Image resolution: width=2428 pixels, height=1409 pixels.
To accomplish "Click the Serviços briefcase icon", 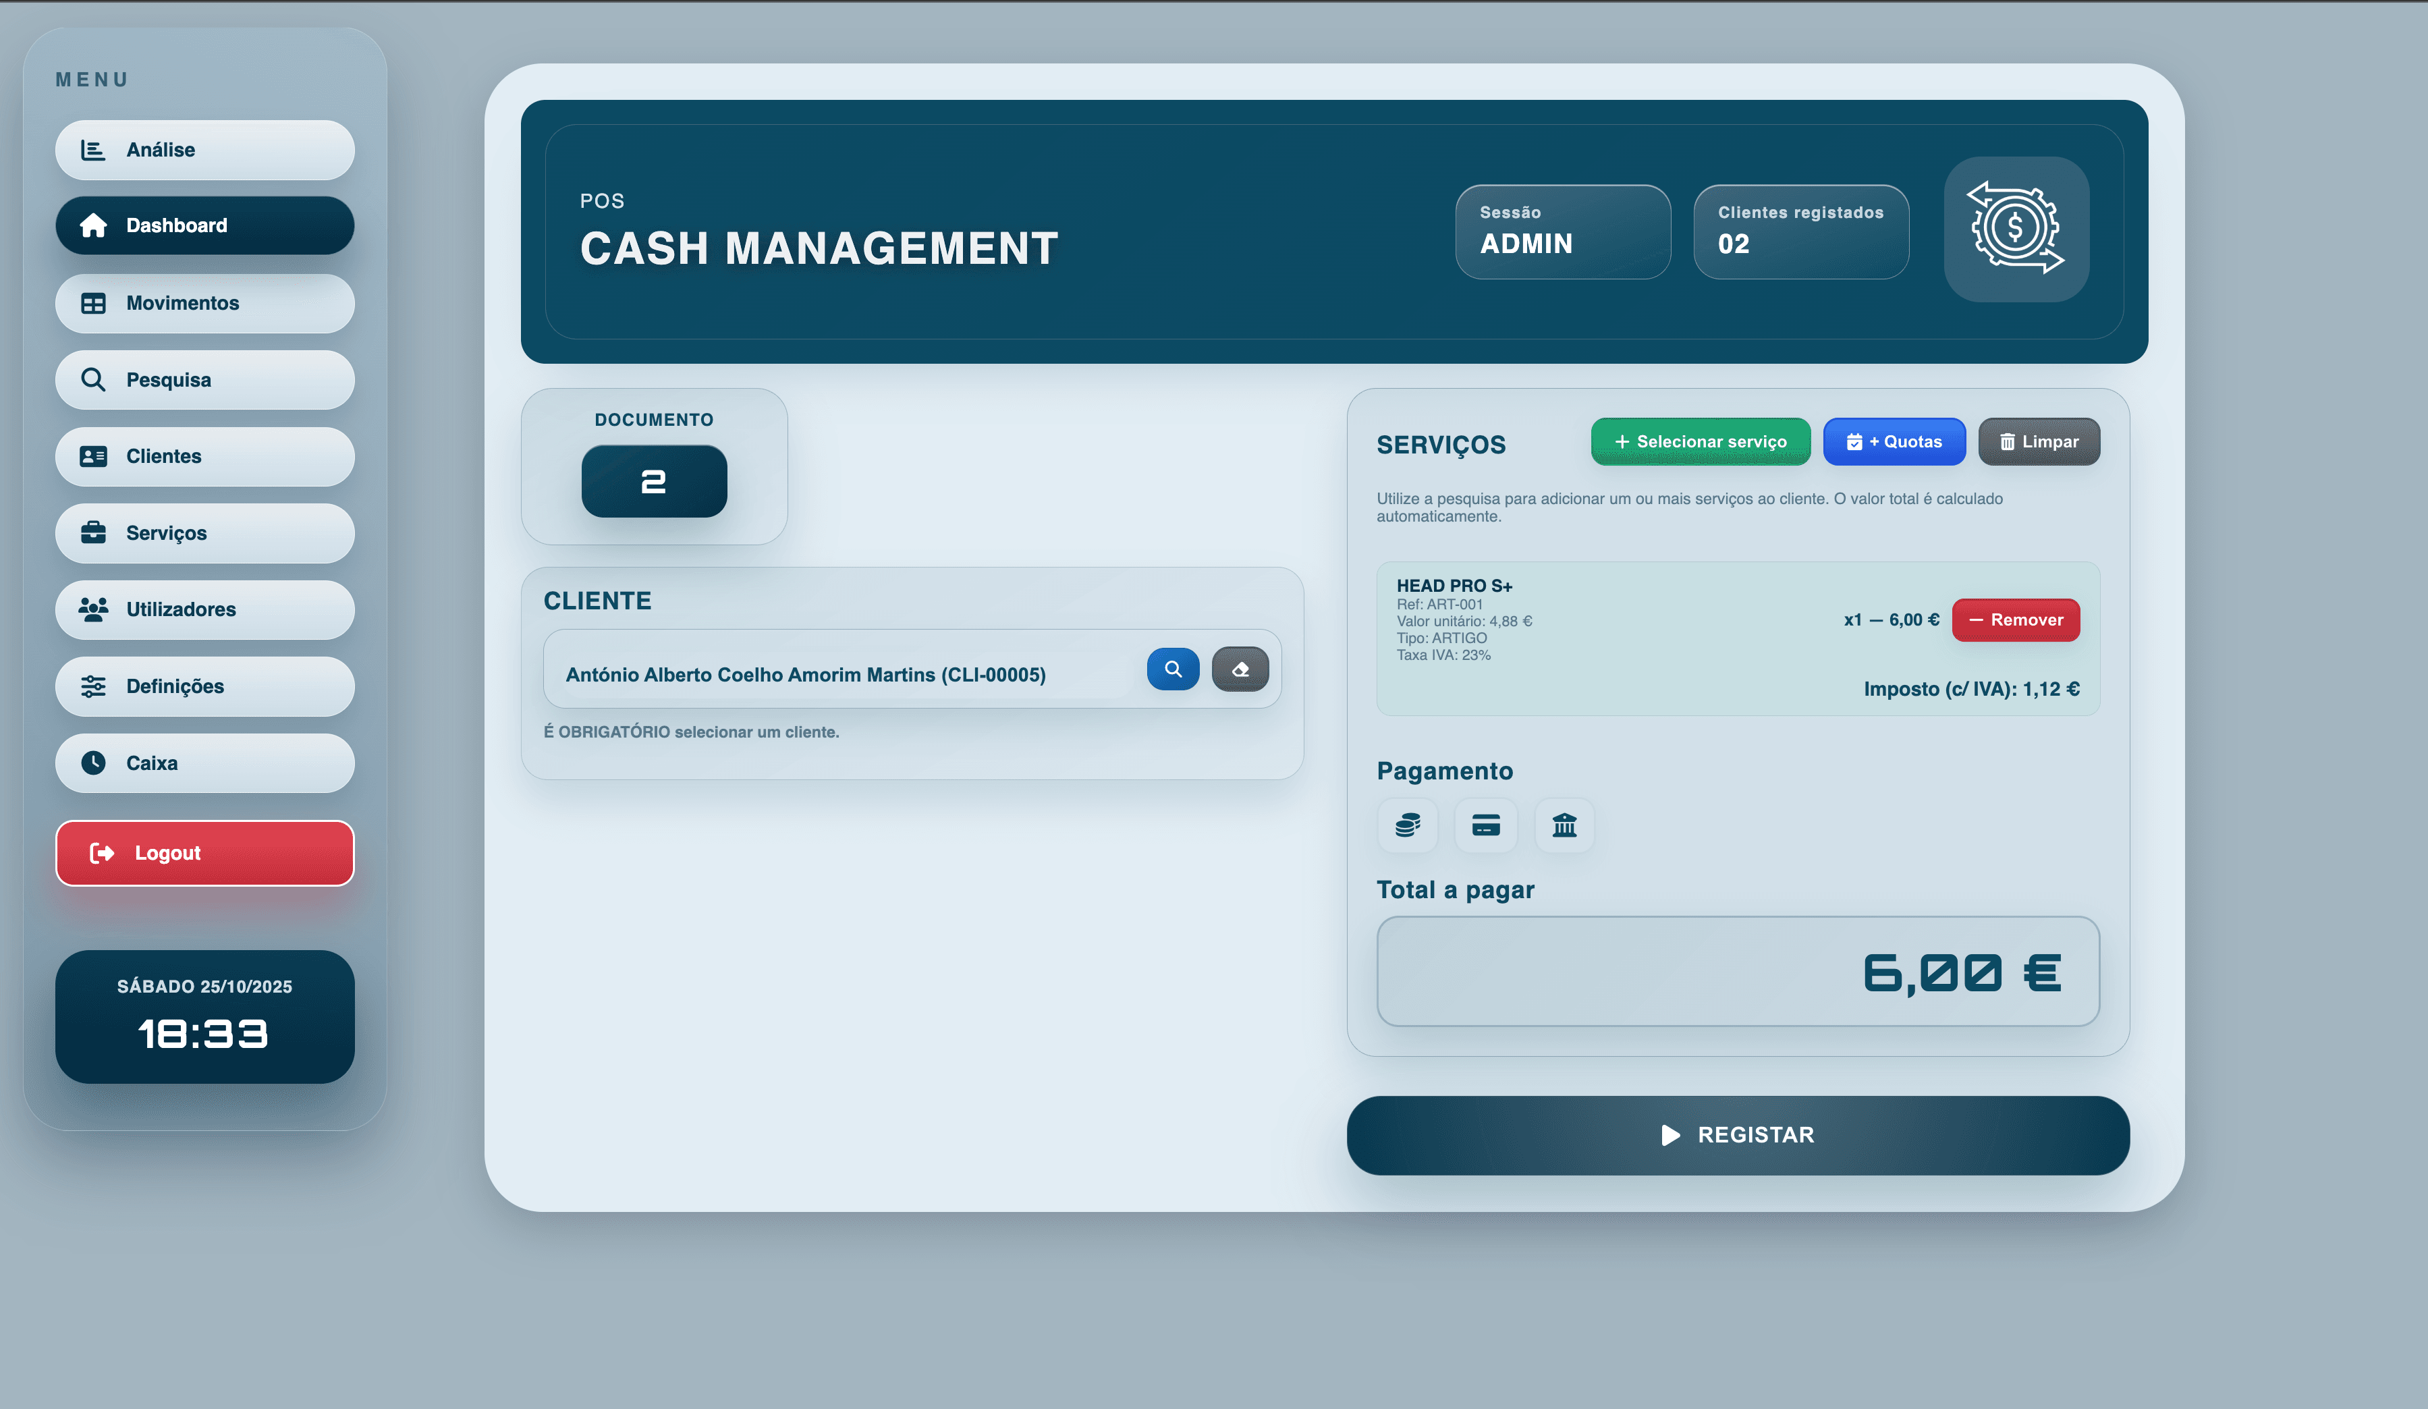I will coord(92,533).
